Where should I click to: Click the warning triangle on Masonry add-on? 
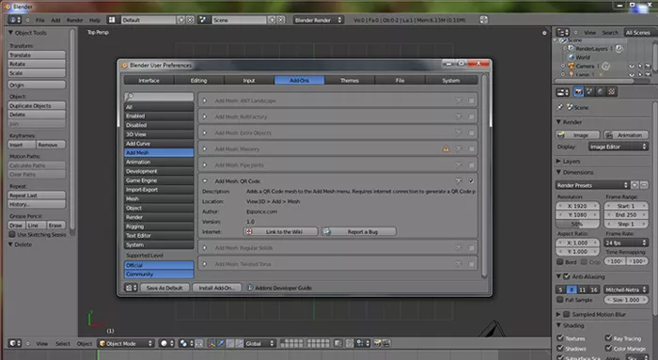coord(446,149)
